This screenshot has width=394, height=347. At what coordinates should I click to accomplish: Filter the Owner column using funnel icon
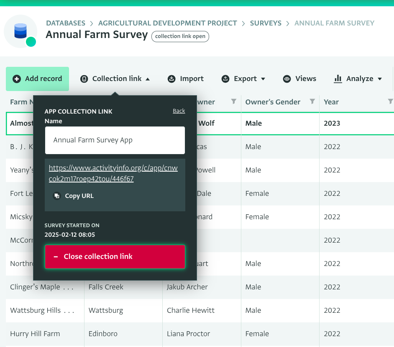point(234,101)
